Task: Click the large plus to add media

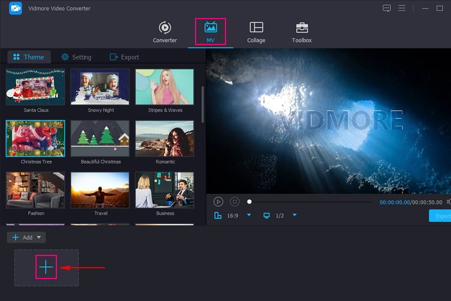Action: tap(46, 268)
